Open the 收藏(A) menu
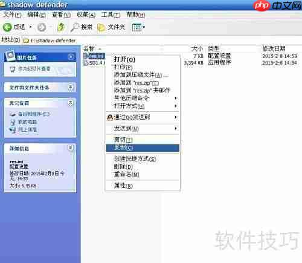The width and height of the screenshot is (302, 263). tap(86, 15)
